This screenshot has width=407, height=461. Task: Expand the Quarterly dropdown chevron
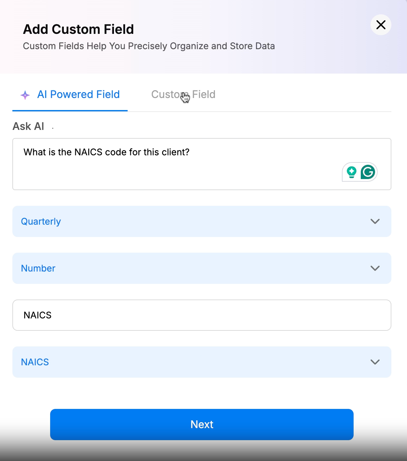(x=375, y=221)
